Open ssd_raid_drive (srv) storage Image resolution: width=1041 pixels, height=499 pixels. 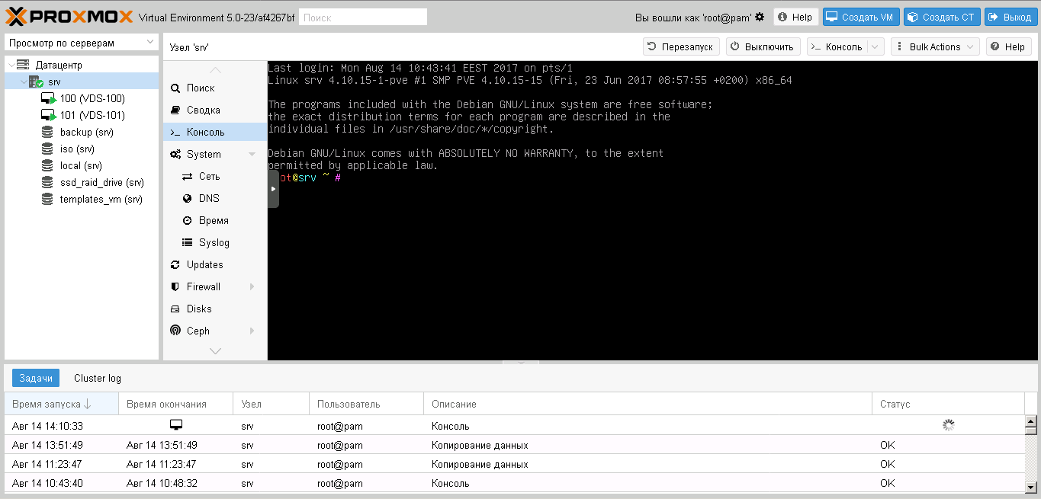point(101,182)
